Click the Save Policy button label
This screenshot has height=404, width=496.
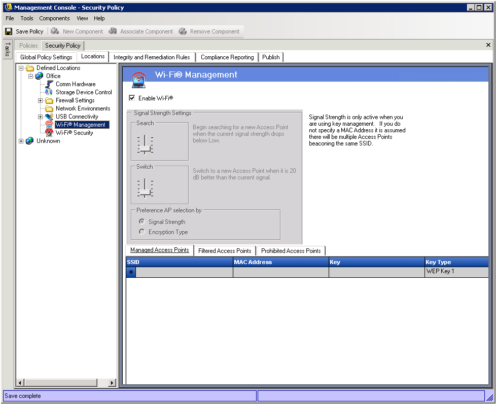click(29, 31)
